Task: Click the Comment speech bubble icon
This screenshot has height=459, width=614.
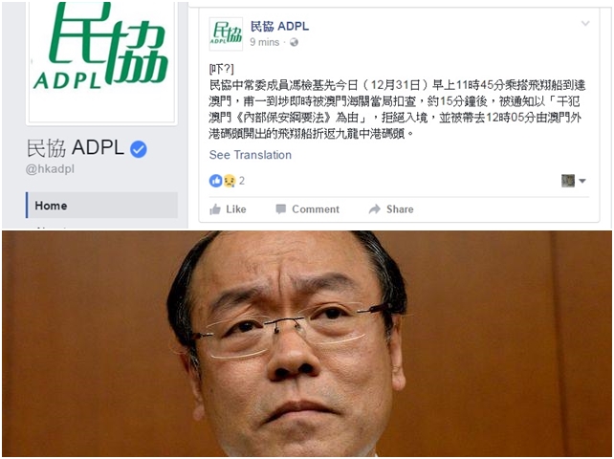Action: (x=280, y=209)
